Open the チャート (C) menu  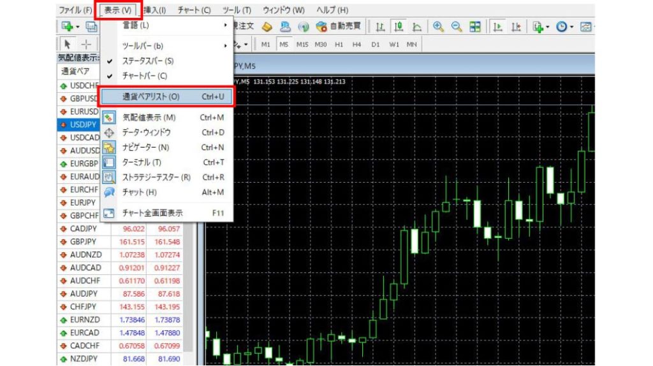pyautogui.click(x=194, y=10)
